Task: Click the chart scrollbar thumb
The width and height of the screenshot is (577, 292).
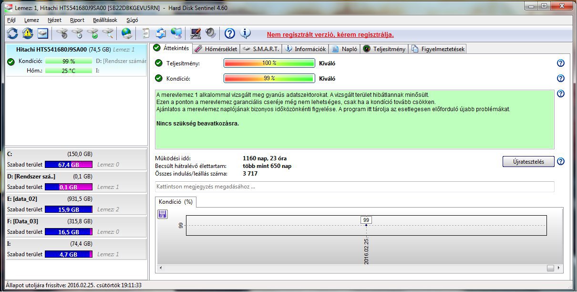Action: pos(550,268)
